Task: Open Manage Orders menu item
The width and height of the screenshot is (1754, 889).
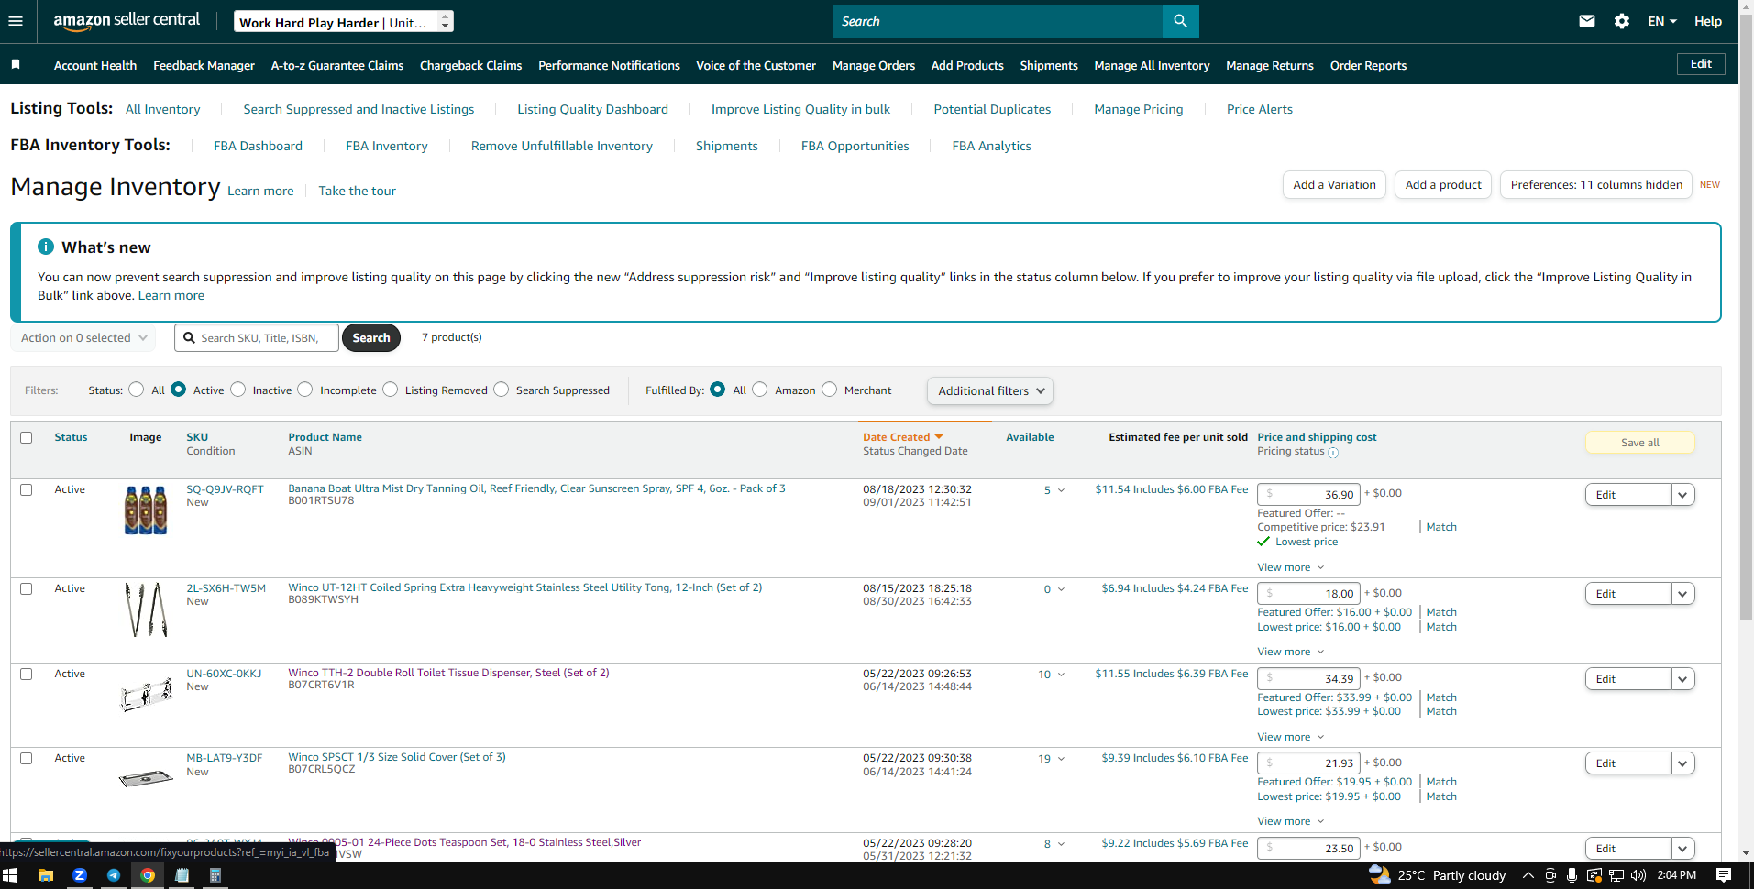Action: point(874,65)
